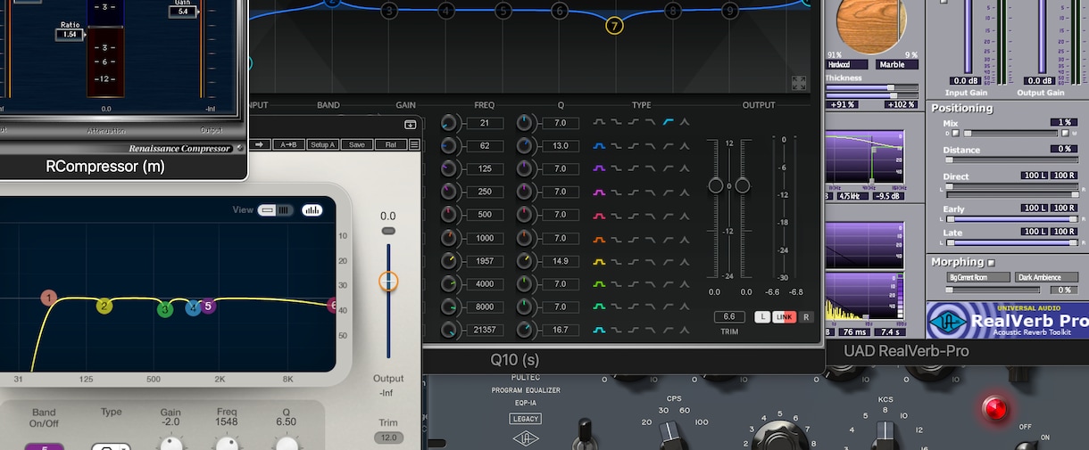This screenshot has width=1089, height=450.
Task: Adjust the Output fader with orange ring handle
Action: click(388, 282)
